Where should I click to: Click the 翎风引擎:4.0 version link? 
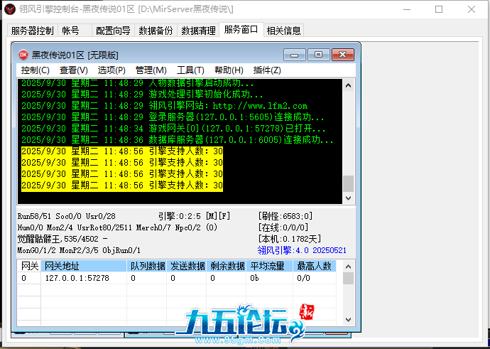(301, 250)
